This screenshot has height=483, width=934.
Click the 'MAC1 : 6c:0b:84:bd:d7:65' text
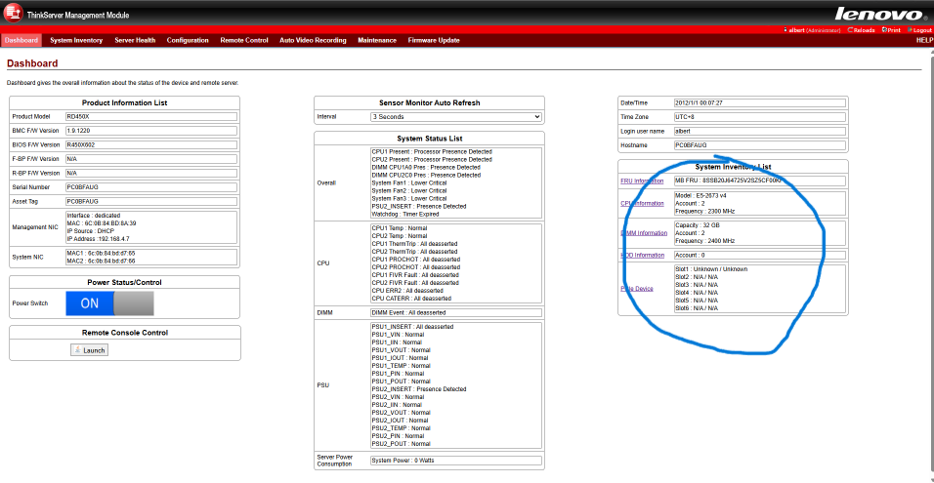101,254
